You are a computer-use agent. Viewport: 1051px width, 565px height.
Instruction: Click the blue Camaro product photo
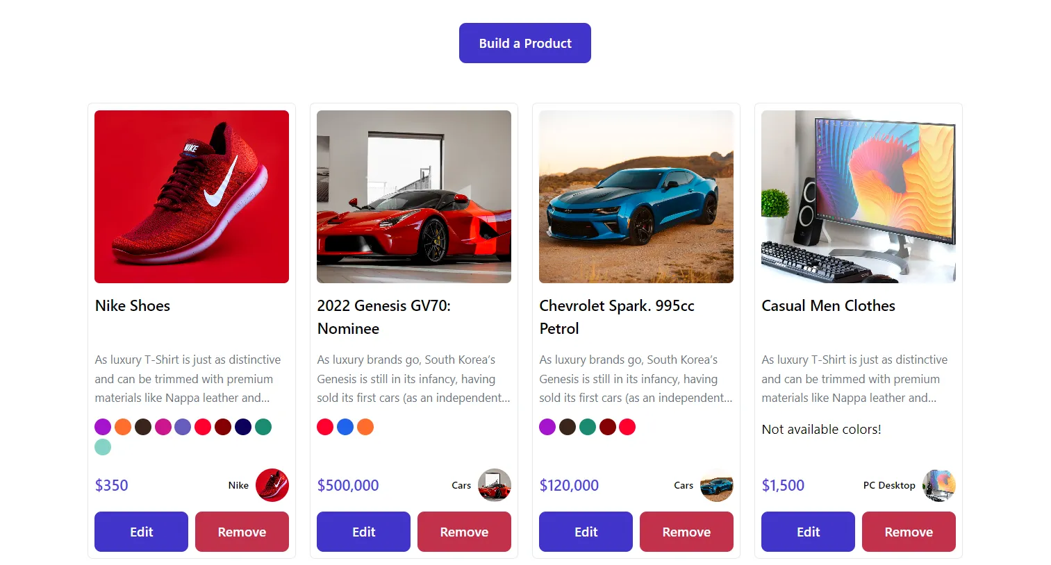tap(636, 196)
